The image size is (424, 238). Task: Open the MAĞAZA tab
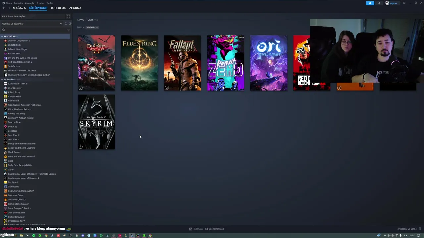coord(19,8)
